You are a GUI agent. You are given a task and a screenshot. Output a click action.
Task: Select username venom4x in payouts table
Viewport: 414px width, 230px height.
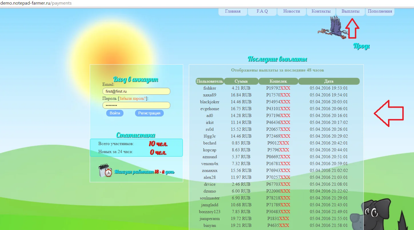pos(210,164)
